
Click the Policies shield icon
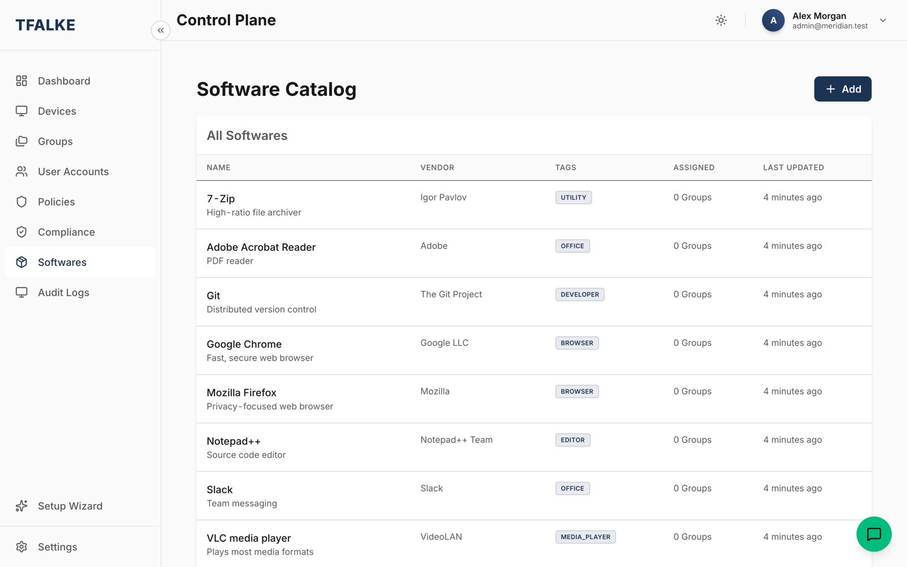pos(22,202)
